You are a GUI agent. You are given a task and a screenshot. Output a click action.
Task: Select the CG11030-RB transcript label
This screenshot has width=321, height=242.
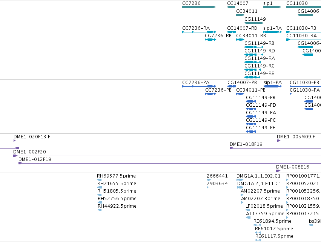coord(301,28)
